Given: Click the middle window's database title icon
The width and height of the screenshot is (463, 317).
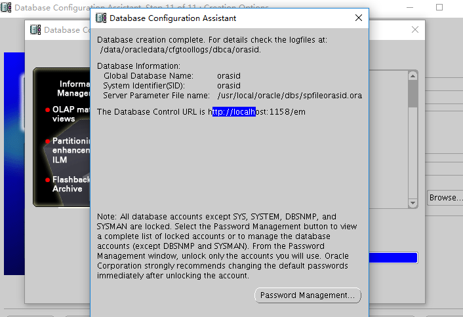Looking at the screenshot, I should (35, 29).
